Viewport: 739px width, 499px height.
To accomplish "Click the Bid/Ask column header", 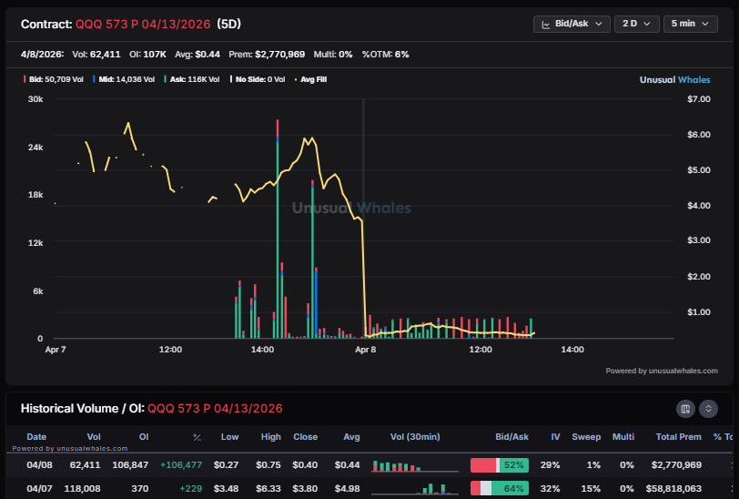I will tap(511, 437).
